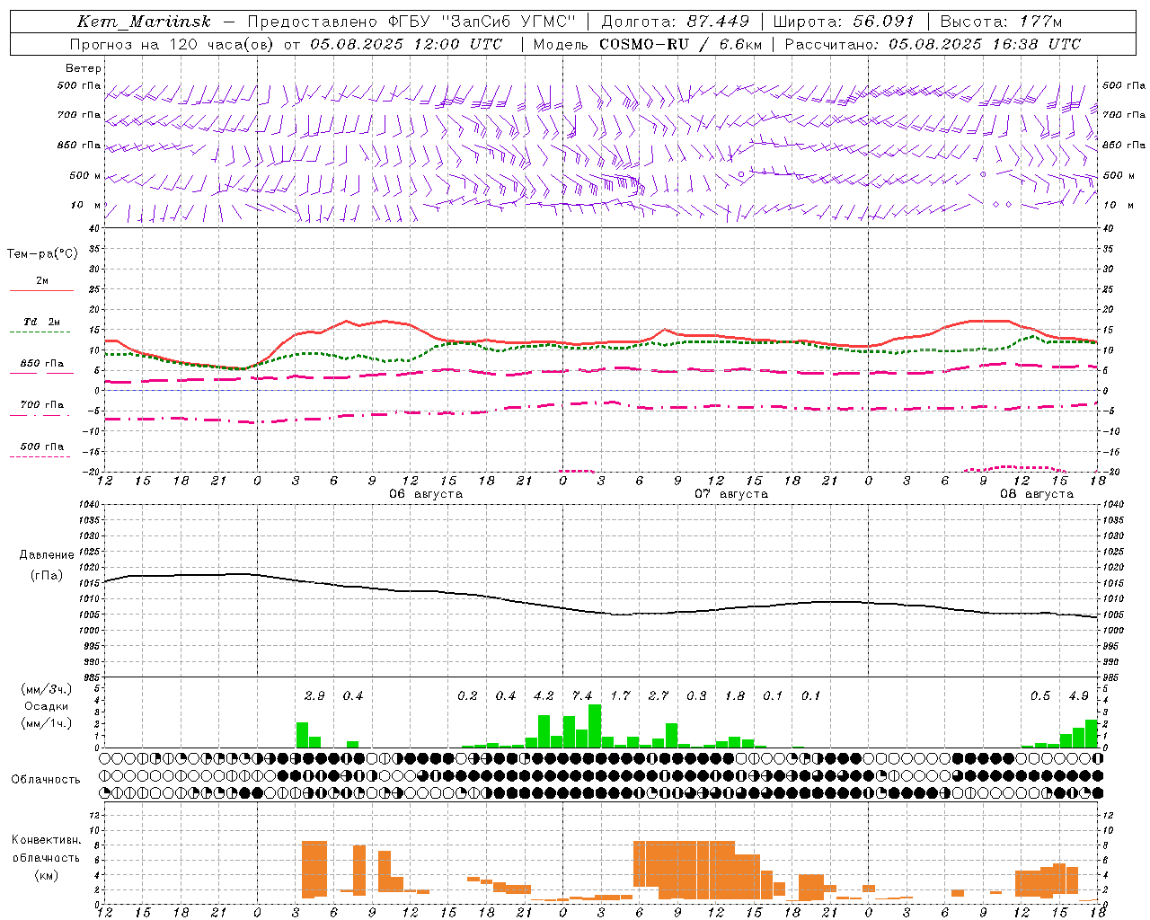This screenshot has width=1150, height=920.
Task: Click the Облачность cloudiness row label
Action: (x=46, y=779)
